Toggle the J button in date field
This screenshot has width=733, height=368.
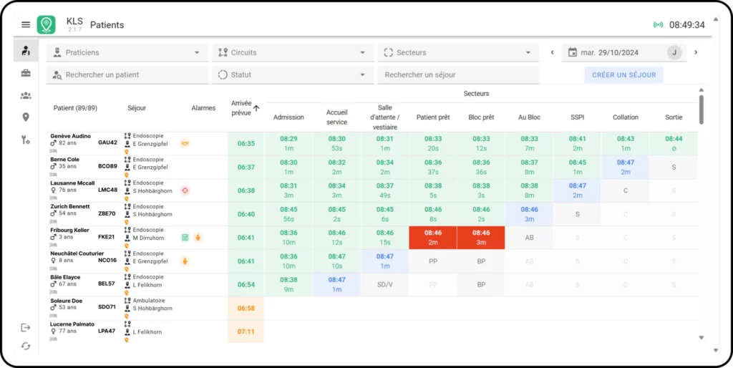click(x=674, y=52)
